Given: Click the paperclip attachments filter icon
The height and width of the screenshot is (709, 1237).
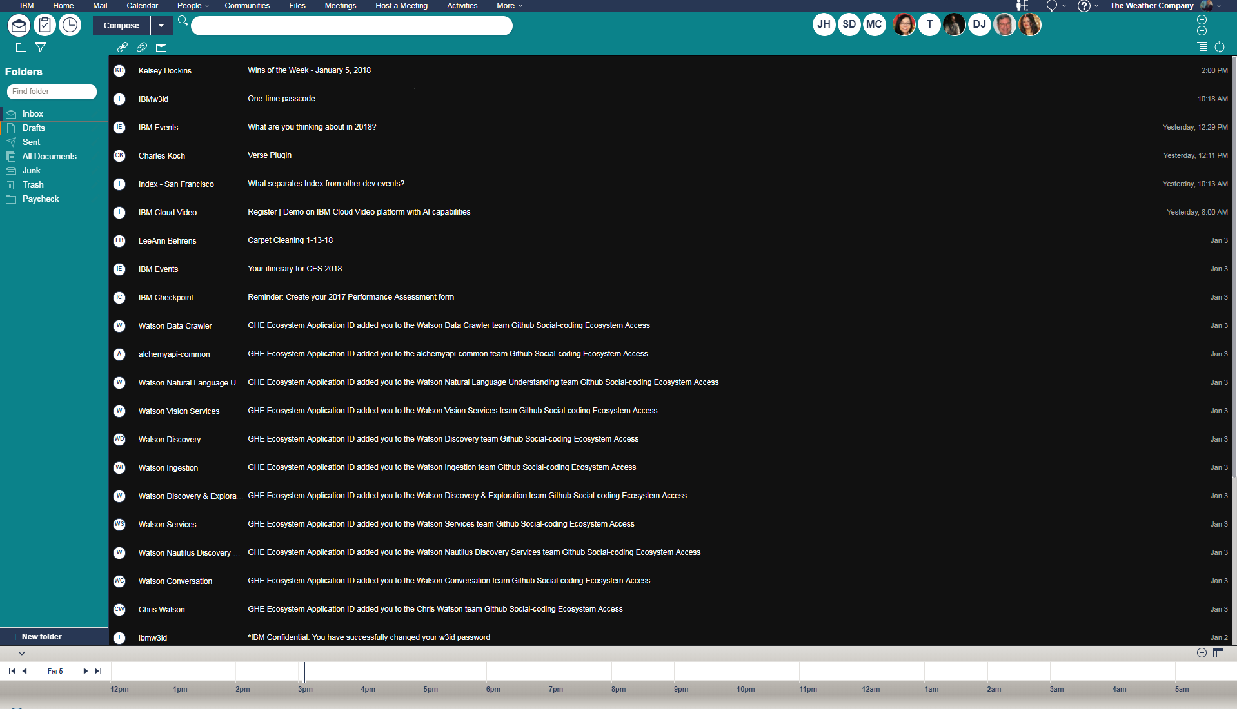Looking at the screenshot, I should tap(142, 47).
